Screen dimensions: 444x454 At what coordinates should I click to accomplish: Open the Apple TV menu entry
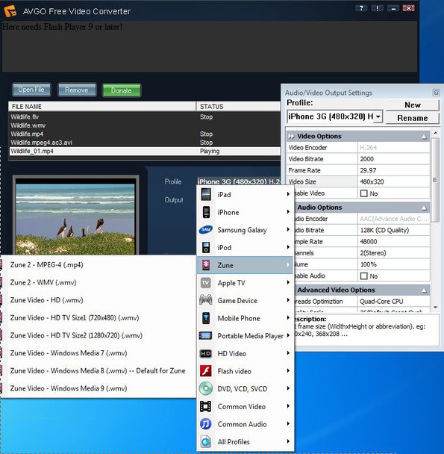(246, 283)
